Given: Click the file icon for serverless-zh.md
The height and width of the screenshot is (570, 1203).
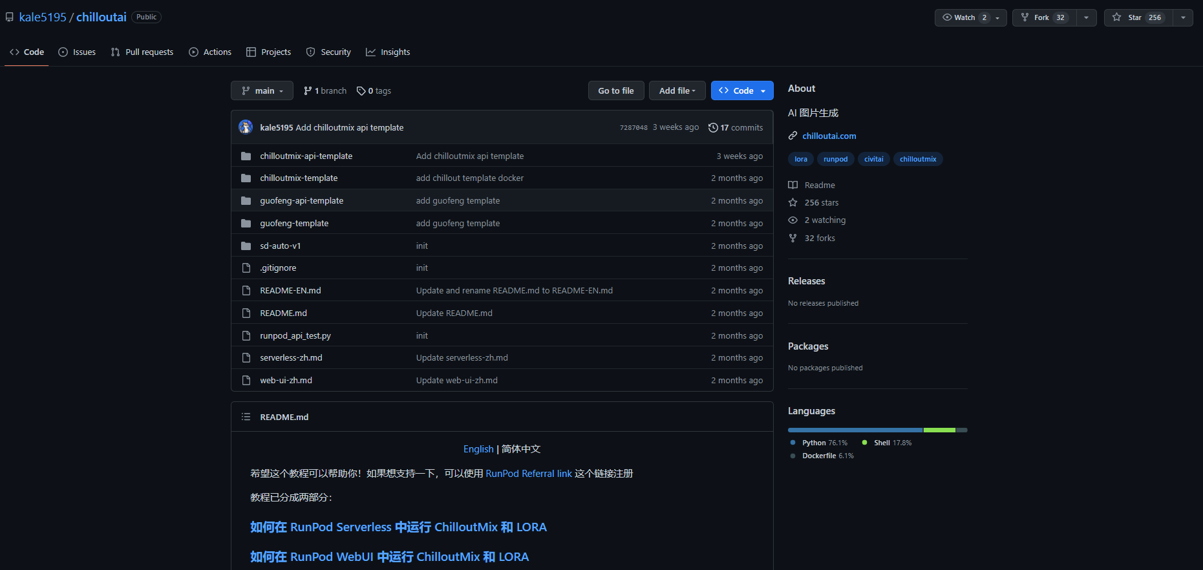Looking at the screenshot, I should tap(246, 357).
